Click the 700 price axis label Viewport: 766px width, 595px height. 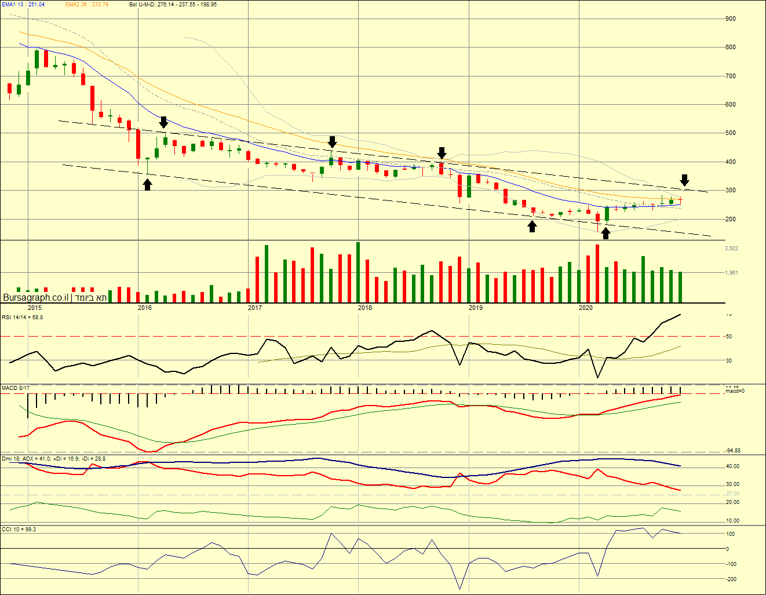pos(731,76)
